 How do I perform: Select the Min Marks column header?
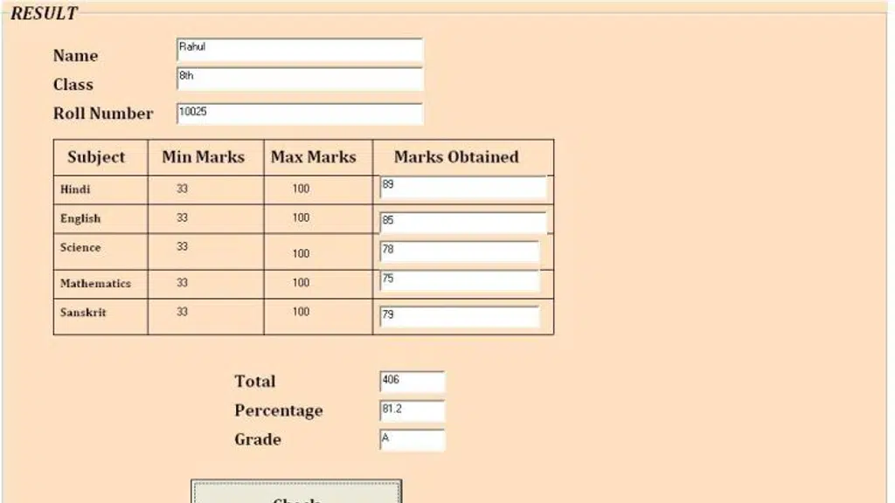click(x=203, y=157)
